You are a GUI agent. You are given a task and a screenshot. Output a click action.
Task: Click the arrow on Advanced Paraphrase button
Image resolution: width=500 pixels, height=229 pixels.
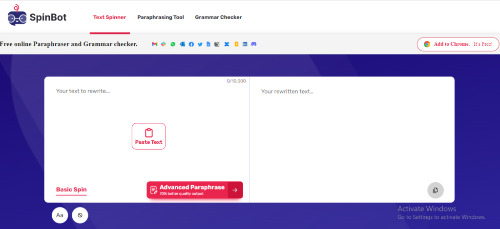coord(235,190)
